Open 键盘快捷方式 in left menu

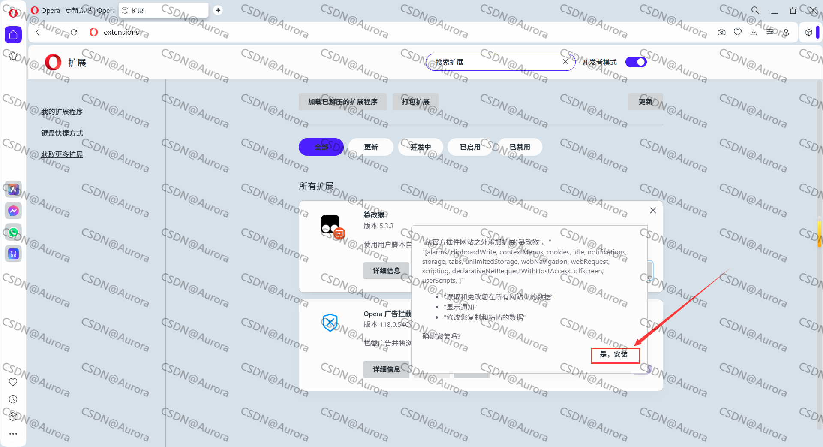point(62,133)
